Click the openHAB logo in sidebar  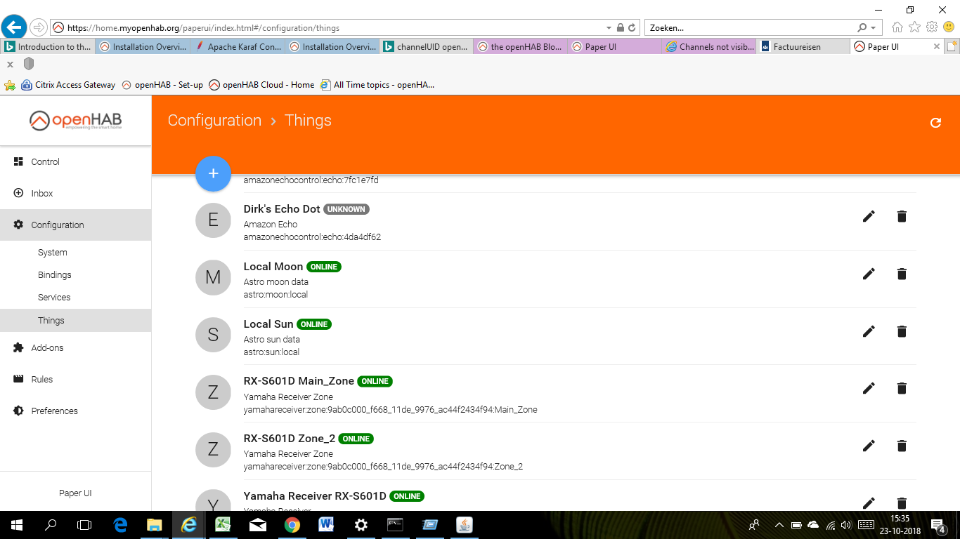[x=75, y=120]
